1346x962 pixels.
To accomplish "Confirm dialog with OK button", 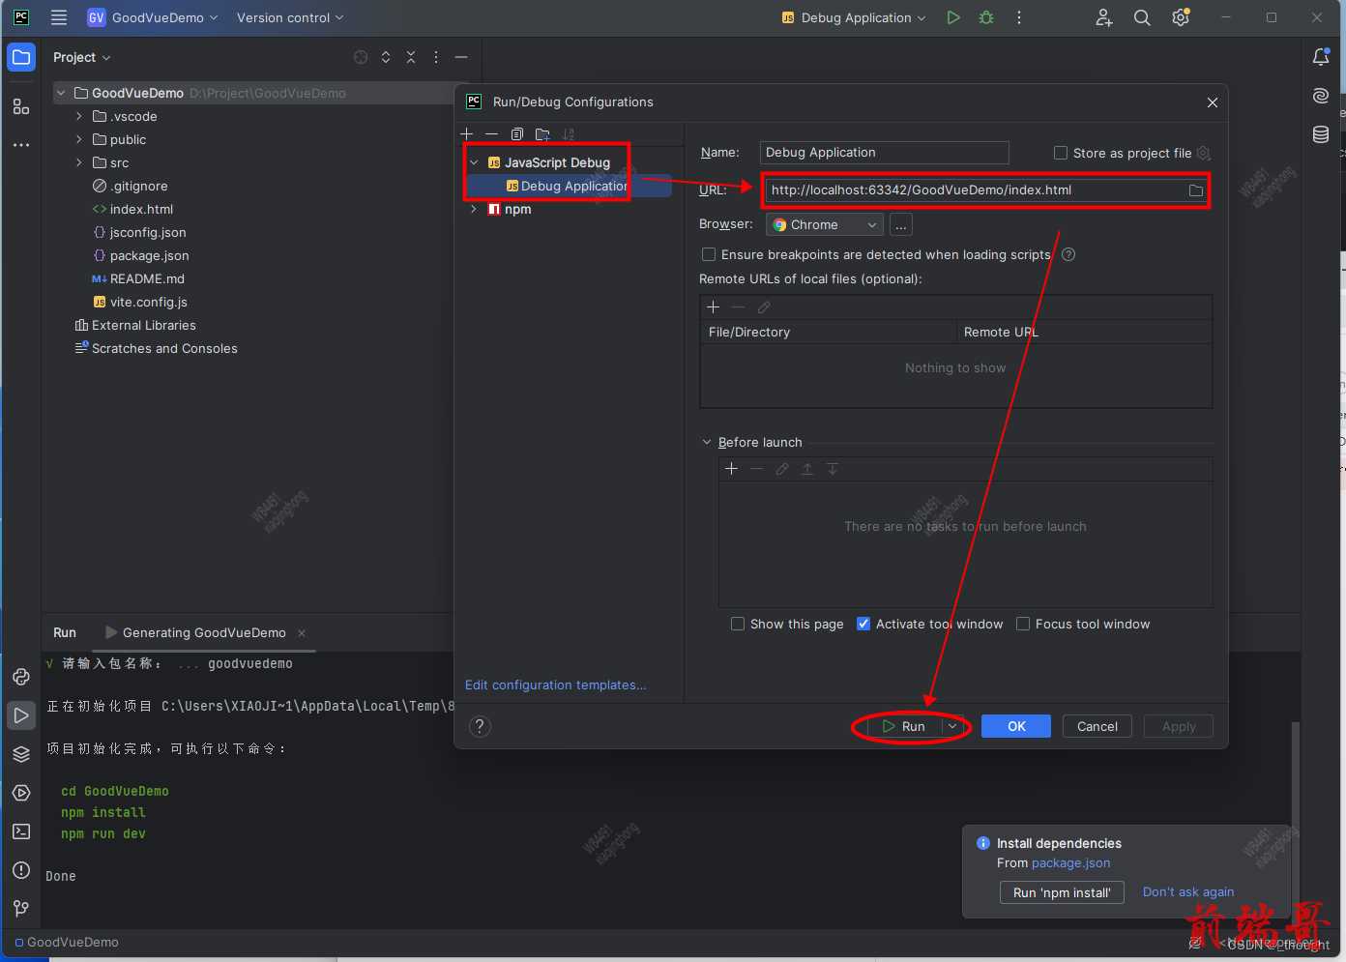I will click(x=1016, y=726).
